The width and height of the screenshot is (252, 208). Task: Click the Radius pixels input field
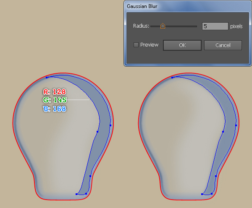[215, 26]
